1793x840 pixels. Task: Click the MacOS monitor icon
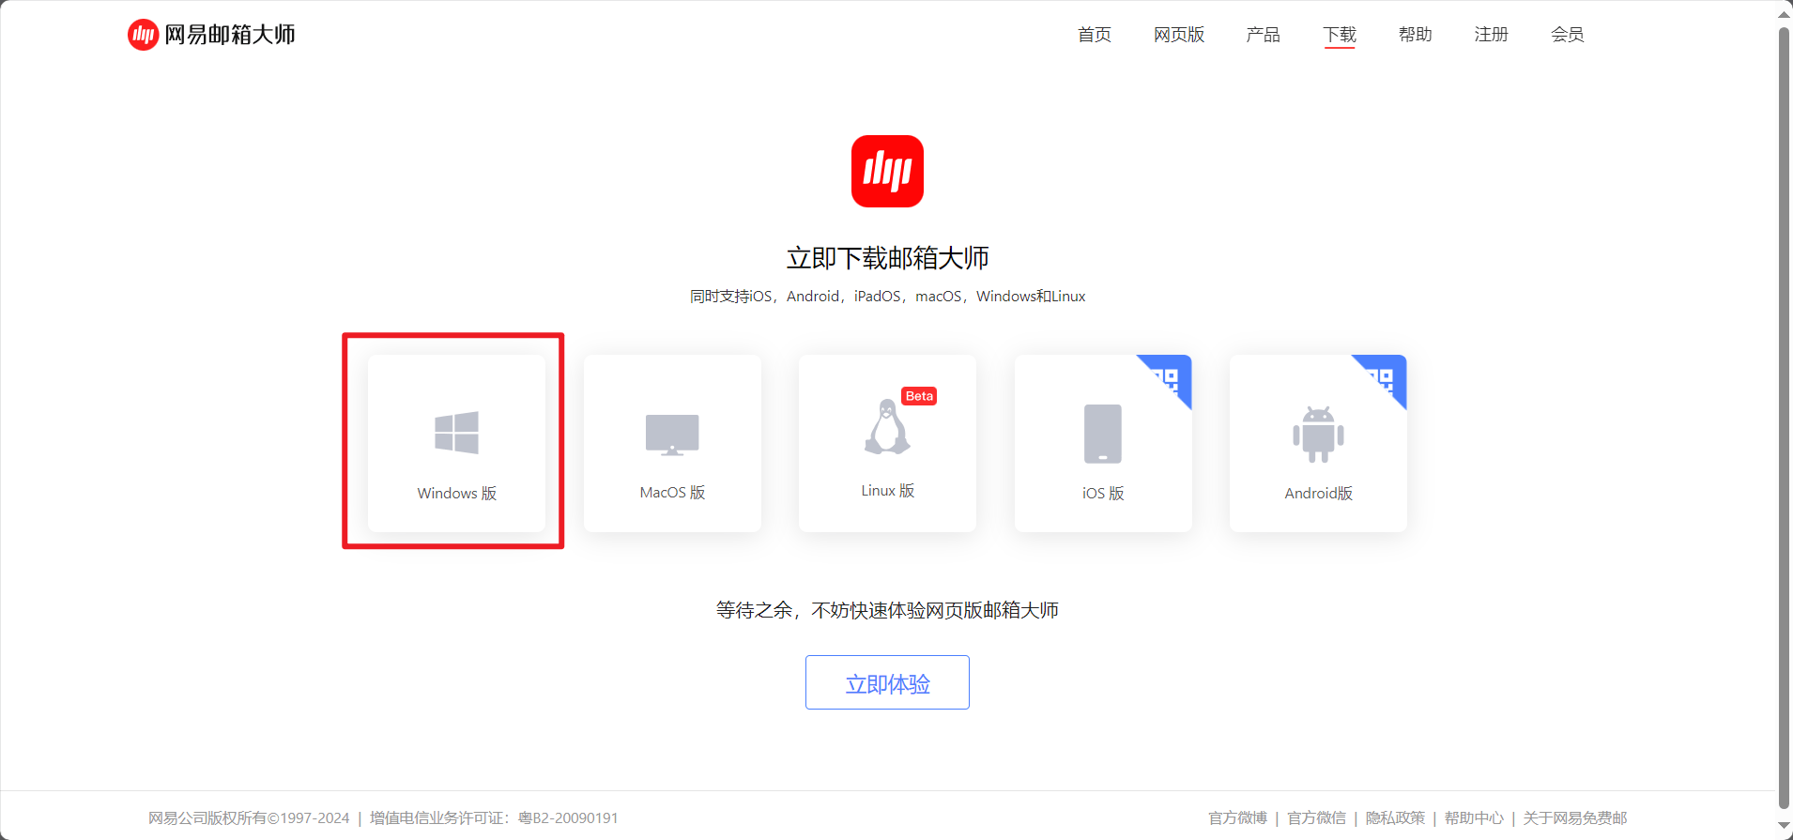point(672,435)
